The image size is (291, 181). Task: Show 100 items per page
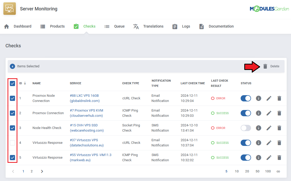click(268, 171)
